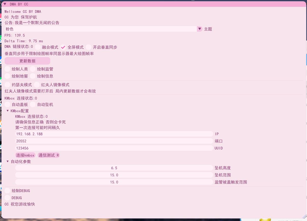This screenshot has height=221, width=307.
Task: Enable the 融合模式 checkbox
Action: 38,47
